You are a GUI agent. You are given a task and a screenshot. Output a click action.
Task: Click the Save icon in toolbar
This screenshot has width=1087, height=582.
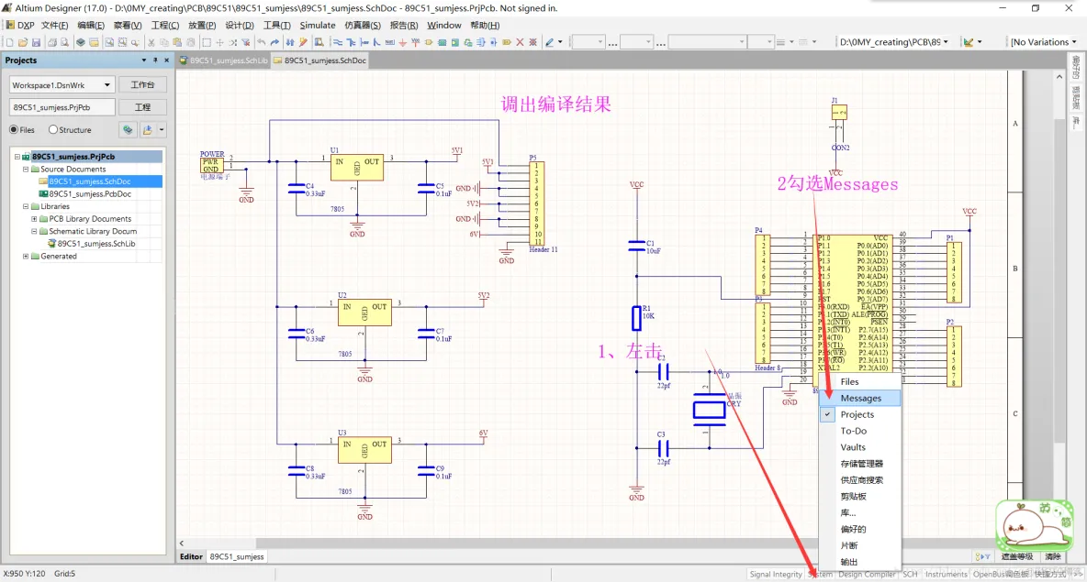pos(36,42)
